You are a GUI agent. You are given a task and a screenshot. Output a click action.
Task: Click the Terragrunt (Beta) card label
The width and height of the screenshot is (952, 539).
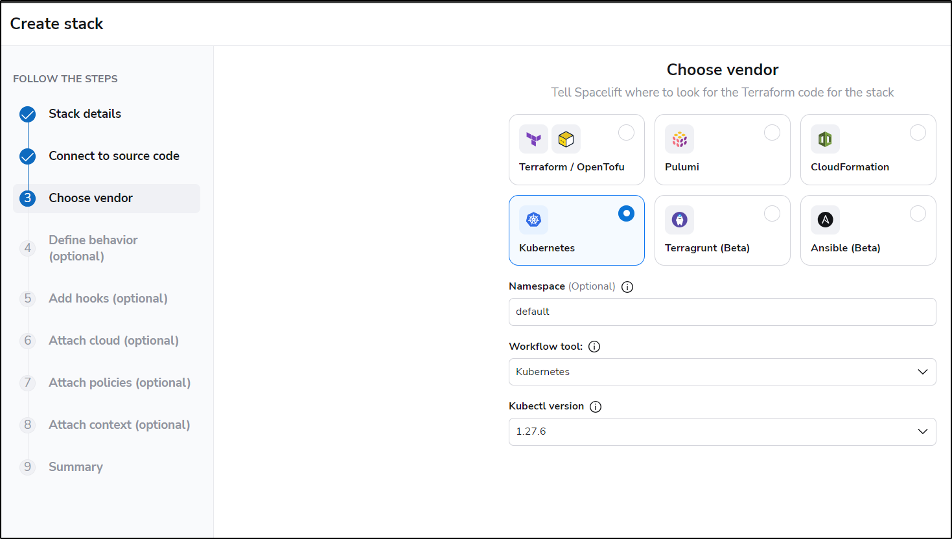(x=707, y=248)
